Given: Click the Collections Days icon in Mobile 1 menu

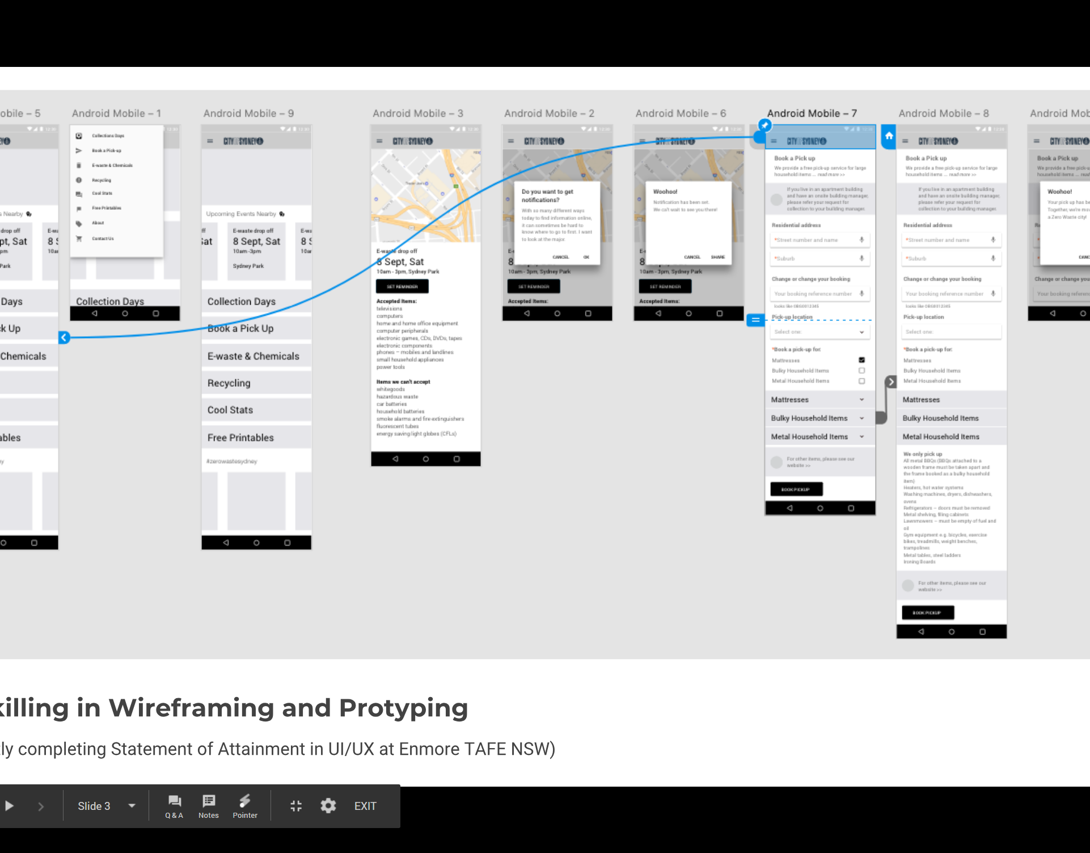Looking at the screenshot, I should pyautogui.click(x=79, y=136).
